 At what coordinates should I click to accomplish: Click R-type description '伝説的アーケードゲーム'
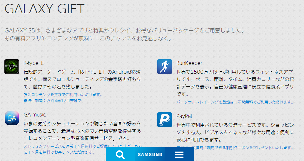pyautogui.click(x=82, y=79)
